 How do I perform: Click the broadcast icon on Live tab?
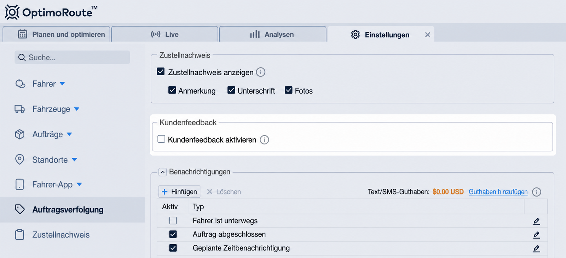pos(156,34)
